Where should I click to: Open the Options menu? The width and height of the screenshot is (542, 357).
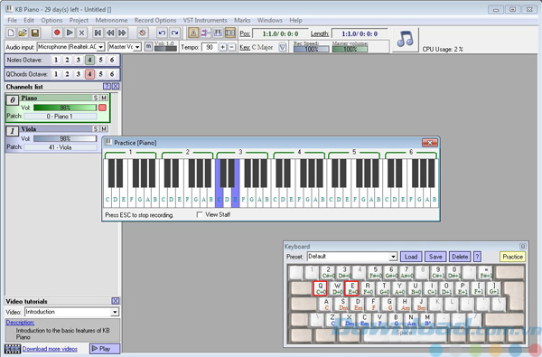coord(51,20)
